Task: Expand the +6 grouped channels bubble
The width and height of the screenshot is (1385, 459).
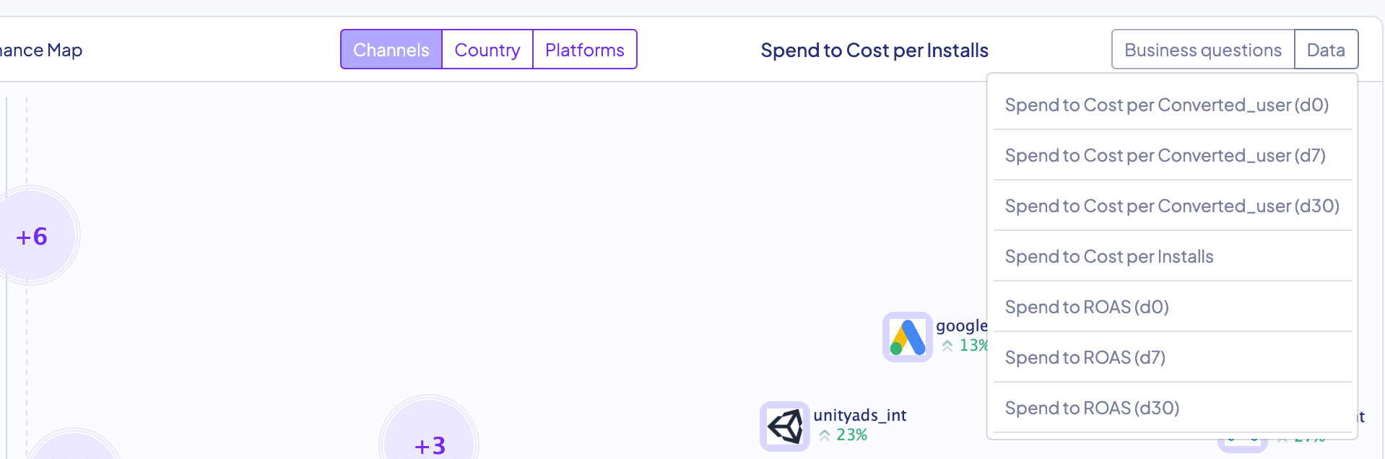Action: tap(32, 236)
